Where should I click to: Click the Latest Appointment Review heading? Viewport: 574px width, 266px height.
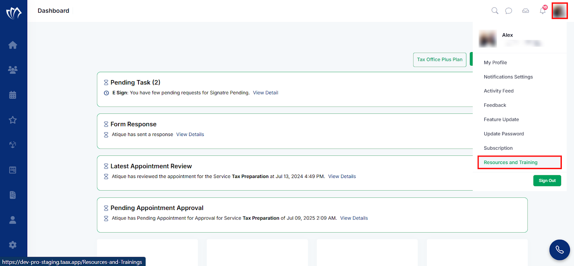pyautogui.click(x=151, y=166)
